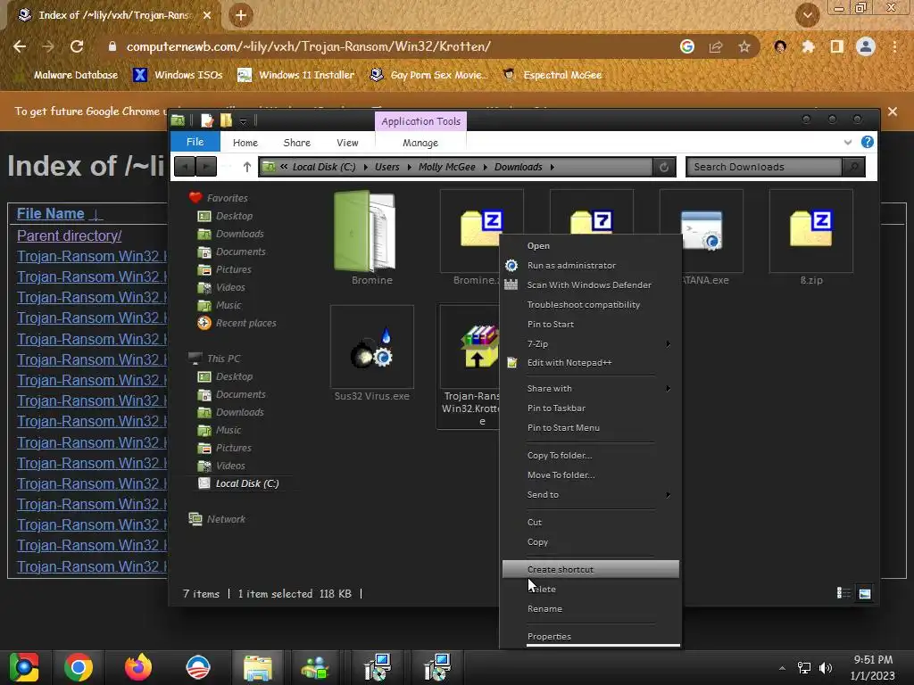Screen dimensions: 914x685
Task: Expand the Explorer ribbon chevron
Action: pos(848,142)
